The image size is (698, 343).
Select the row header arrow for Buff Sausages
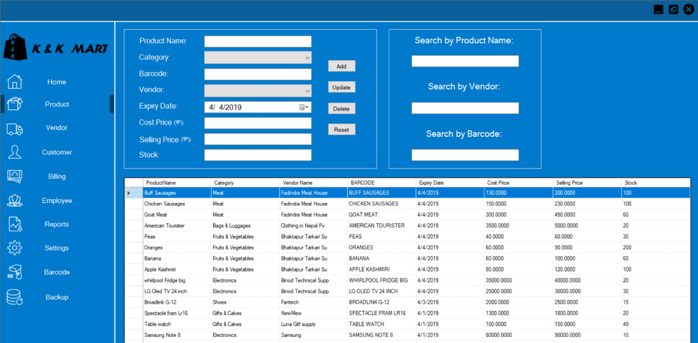(x=134, y=193)
